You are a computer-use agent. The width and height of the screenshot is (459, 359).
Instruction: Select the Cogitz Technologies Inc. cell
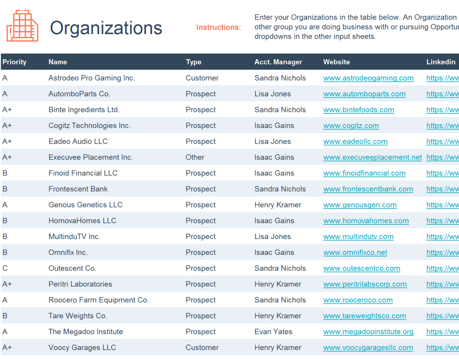[x=90, y=126]
